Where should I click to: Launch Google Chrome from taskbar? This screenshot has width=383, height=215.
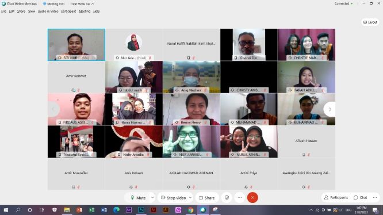[x=190, y=210]
